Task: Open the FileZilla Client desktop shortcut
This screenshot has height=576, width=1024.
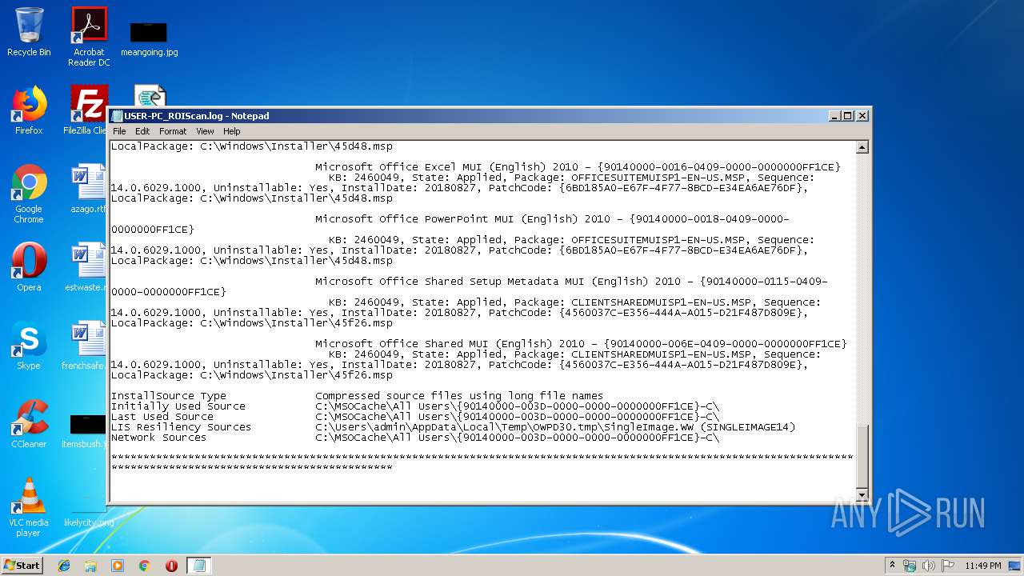Action: (86, 110)
